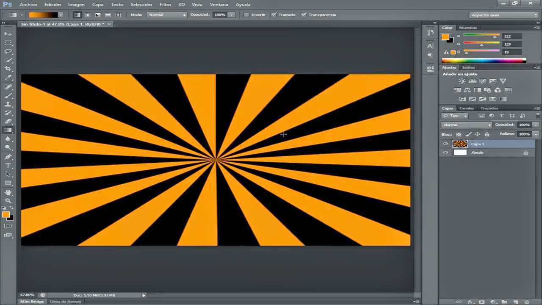Lock image pixels with brush icon

click(468, 134)
